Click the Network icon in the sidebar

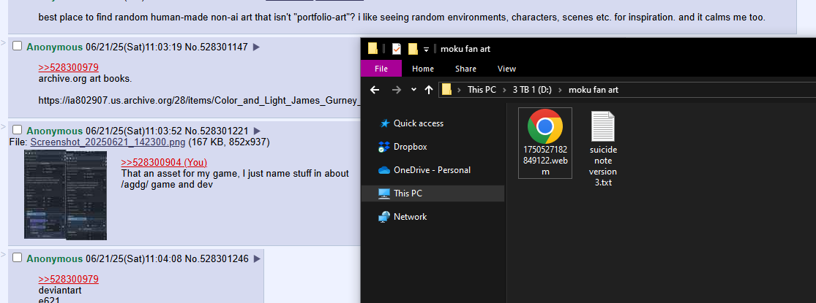point(384,217)
